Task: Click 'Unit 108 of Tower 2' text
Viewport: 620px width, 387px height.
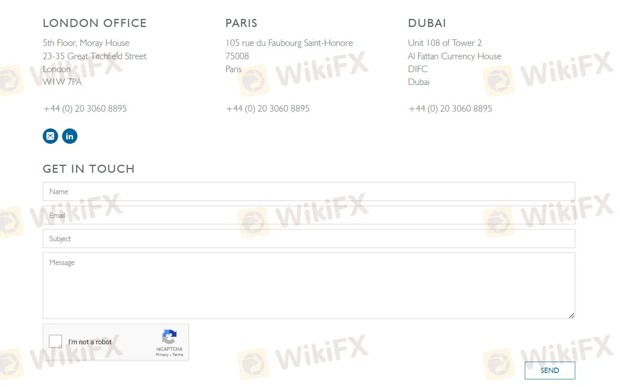Action: coord(445,43)
